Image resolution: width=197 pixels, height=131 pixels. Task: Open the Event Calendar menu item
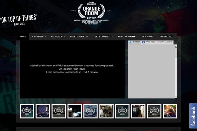coord(79,37)
